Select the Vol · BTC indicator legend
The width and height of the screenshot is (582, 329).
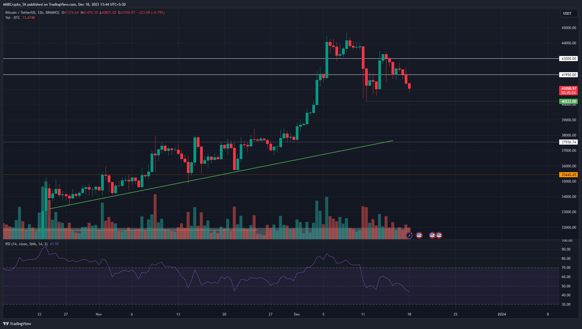click(13, 18)
